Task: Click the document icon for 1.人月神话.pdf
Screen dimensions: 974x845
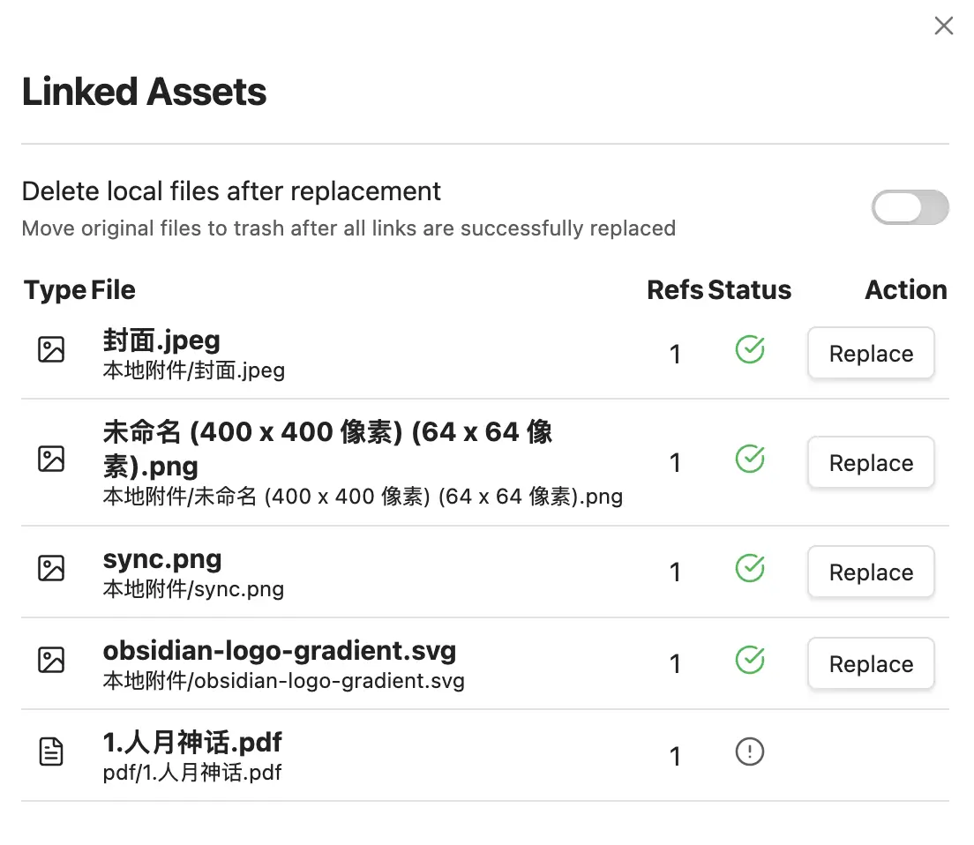Action: [51, 752]
